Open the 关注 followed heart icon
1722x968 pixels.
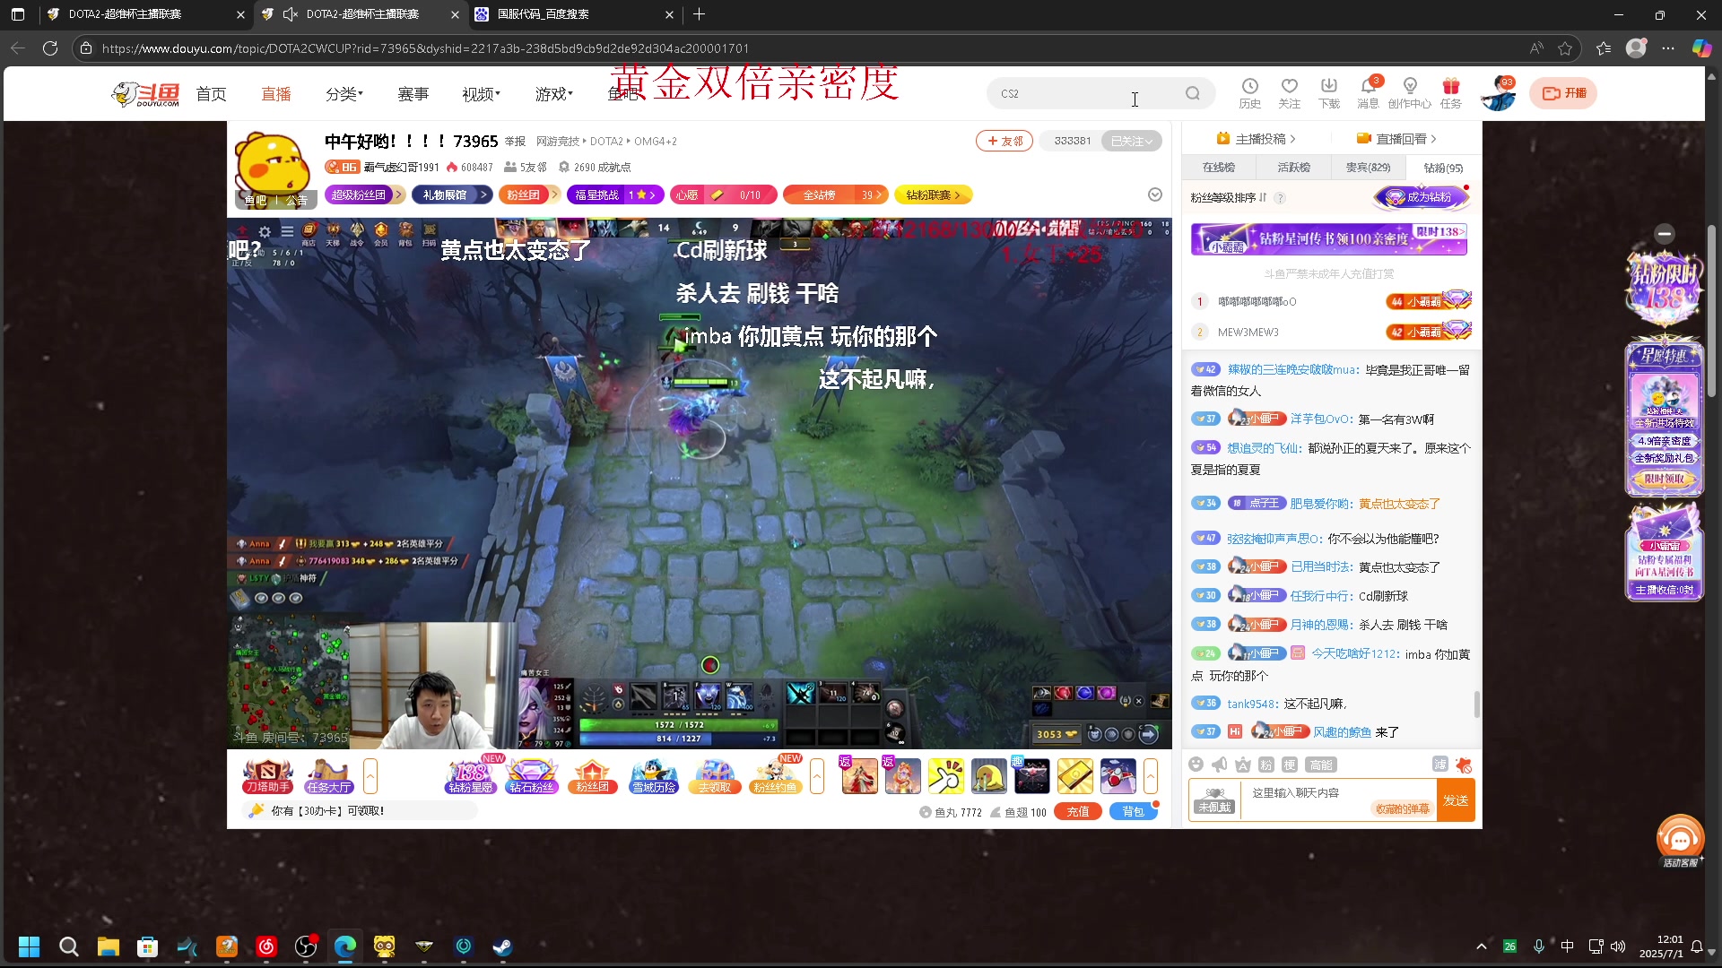pyautogui.click(x=1289, y=92)
